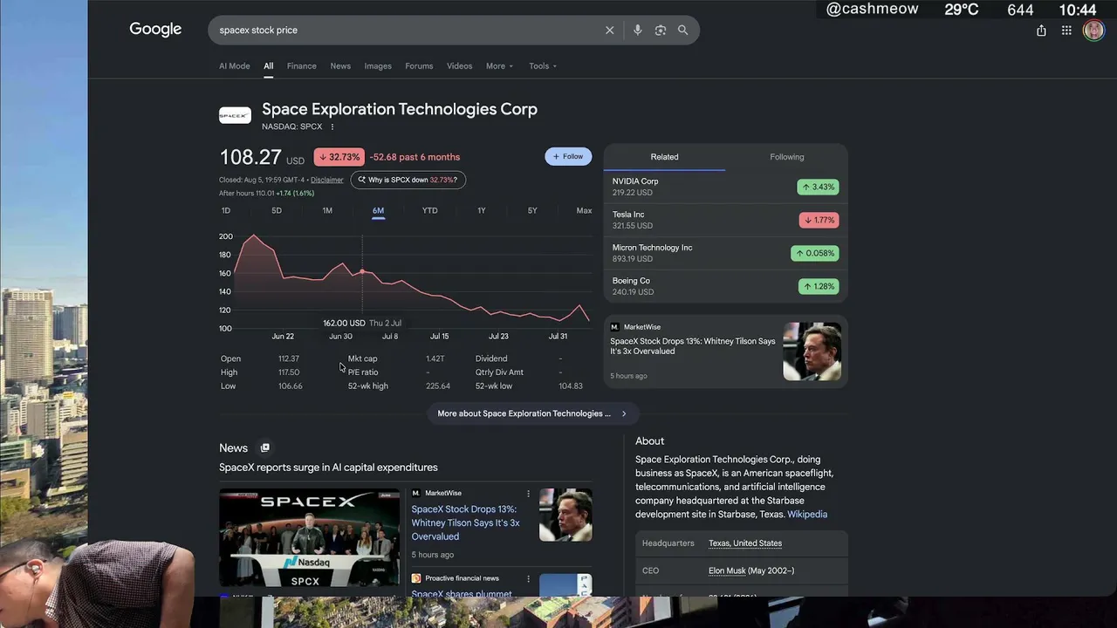
Task: Open the Wikipedia link in About
Action: 807,515
